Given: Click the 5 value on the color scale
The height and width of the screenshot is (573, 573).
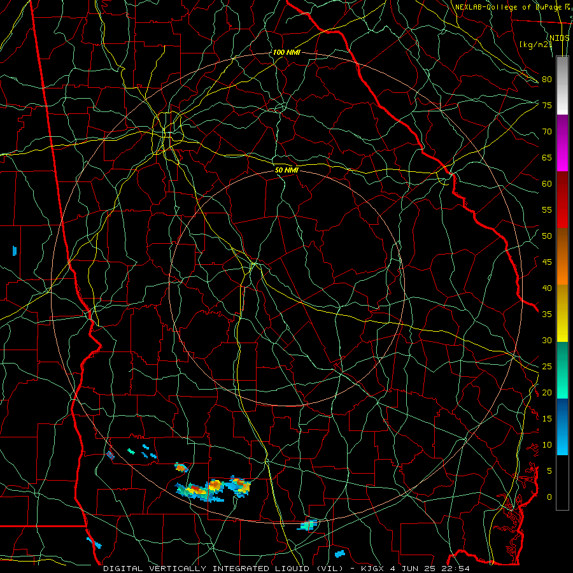Looking at the screenshot, I should [549, 471].
